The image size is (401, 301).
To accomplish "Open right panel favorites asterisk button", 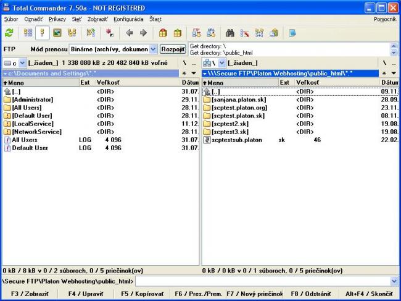I will click(384, 74).
